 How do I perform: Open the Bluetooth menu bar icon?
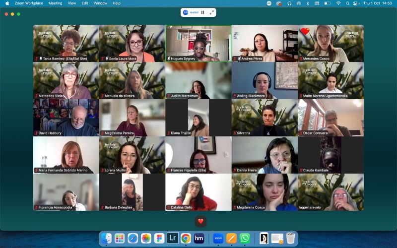click(308, 3)
